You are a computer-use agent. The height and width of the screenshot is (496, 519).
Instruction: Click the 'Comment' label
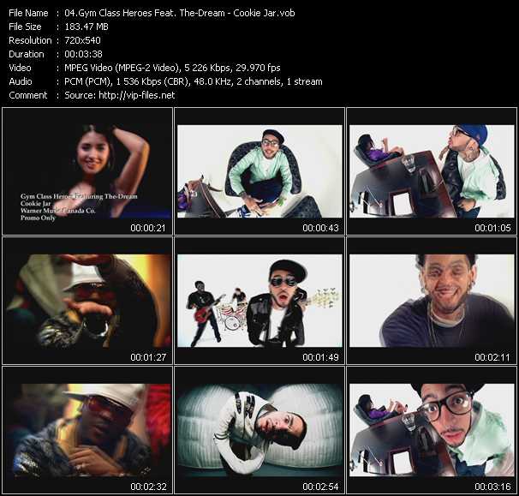coord(28,95)
